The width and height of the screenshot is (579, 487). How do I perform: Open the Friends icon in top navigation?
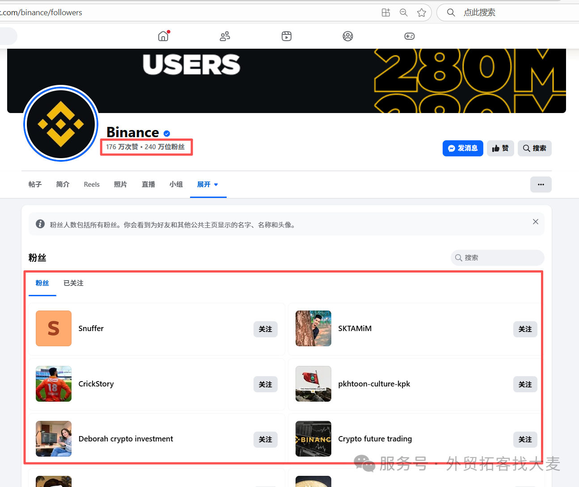[x=225, y=36]
